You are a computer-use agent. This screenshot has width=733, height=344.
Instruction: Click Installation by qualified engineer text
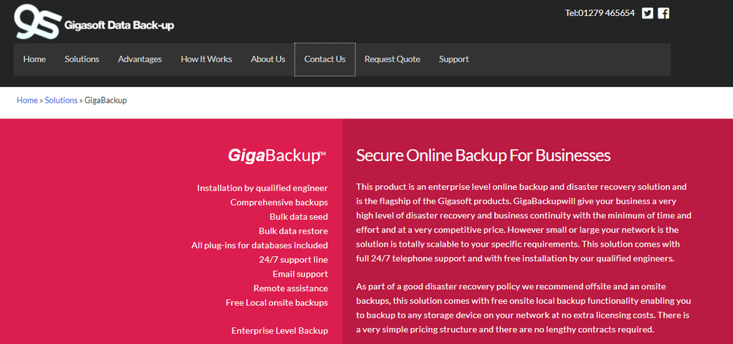pyautogui.click(x=262, y=188)
